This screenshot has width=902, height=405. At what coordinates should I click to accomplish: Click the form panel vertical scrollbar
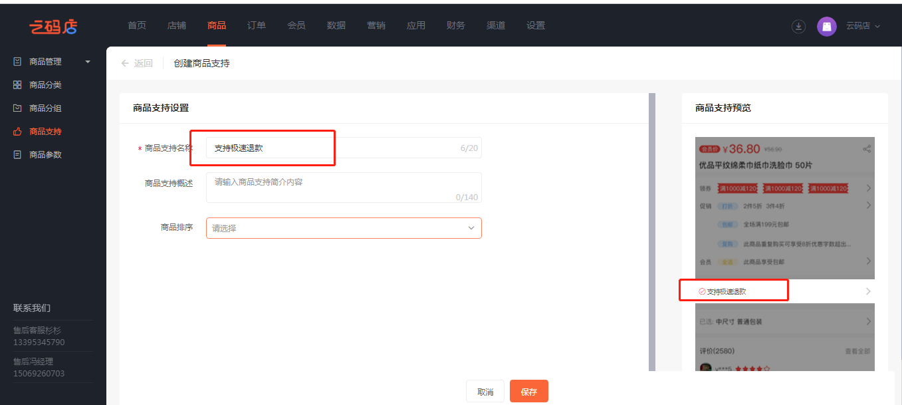(x=651, y=232)
